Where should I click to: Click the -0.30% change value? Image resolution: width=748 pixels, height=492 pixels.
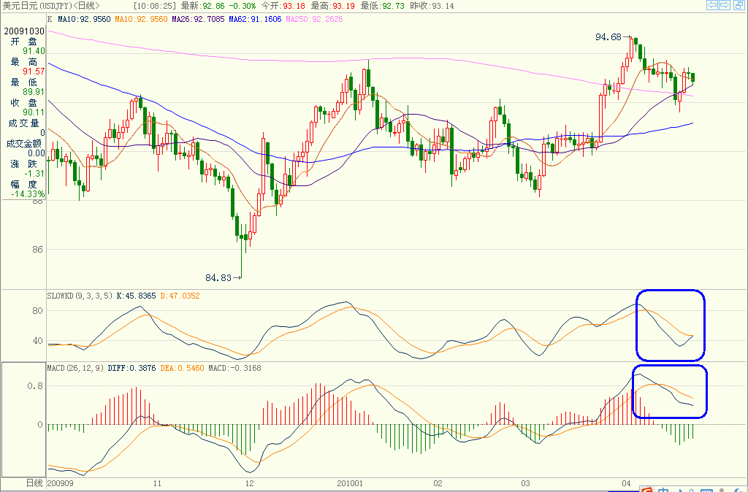[243, 6]
